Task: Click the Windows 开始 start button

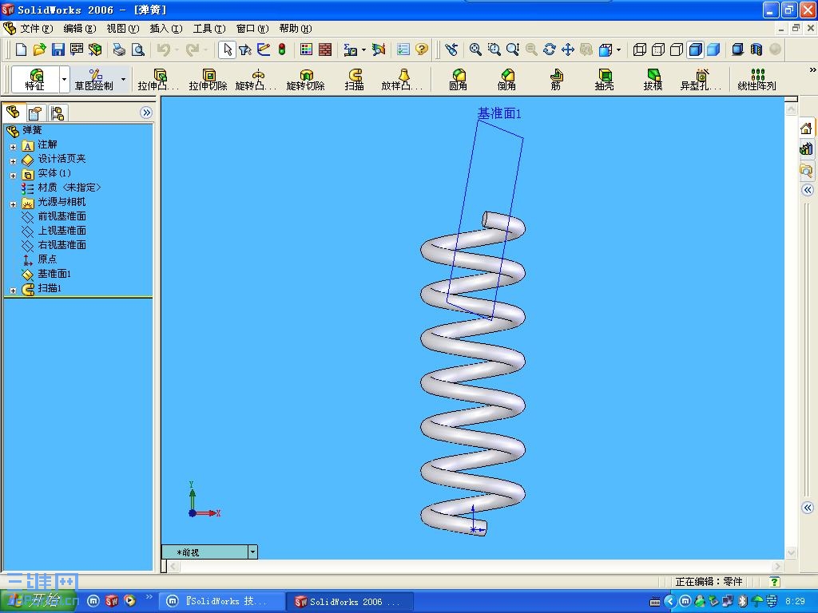Action: (x=38, y=601)
